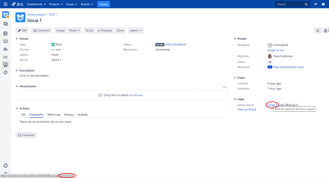Click the Edit button
The height and width of the screenshot is (178, 329).
pyautogui.click(x=22, y=31)
